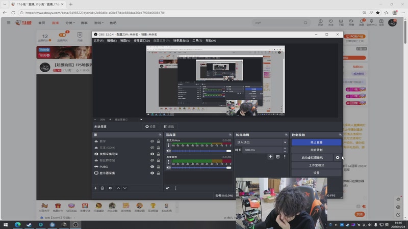Open advanced audio properties in mixer toolbar
Viewport: 408px width, 229px height.
pyautogui.click(x=168, y=188)
